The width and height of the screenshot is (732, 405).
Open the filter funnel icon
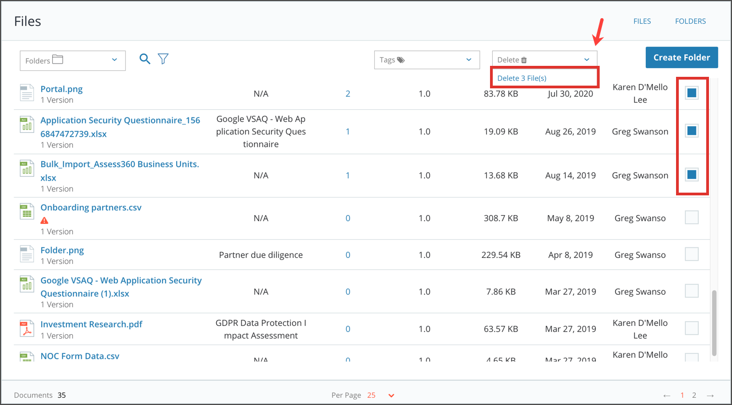pyautogui.click(x=163, y=59)
